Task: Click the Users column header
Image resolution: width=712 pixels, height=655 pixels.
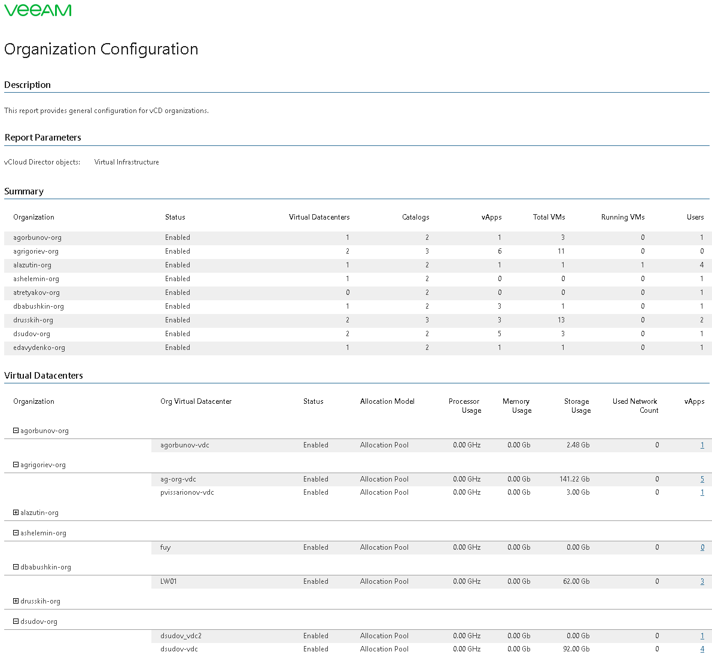Action: (695, 217)
